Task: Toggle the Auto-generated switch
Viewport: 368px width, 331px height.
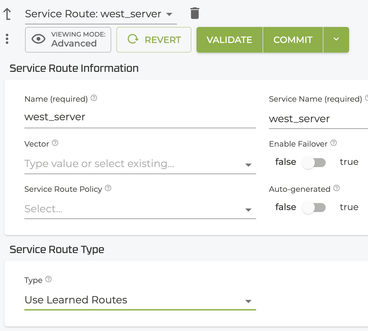Action: click(314, 208)
